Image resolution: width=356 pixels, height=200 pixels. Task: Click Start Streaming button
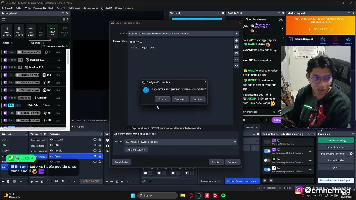pyautogui.click(x=336, y=140)
